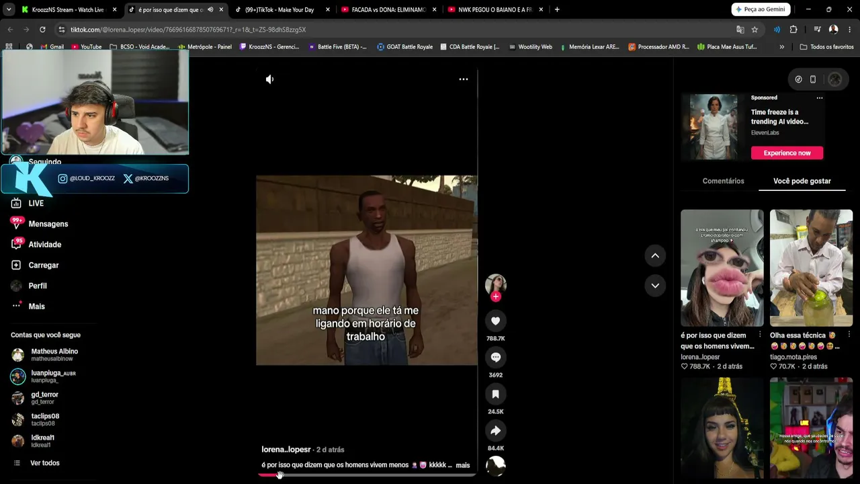Image resolution: width=860 pixels, height=484 pixels.
Task: Open the TikTok coins icon in the top pill
Action: click(x=798, y=79)
